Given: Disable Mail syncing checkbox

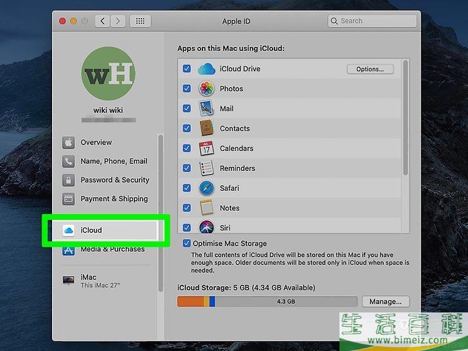Looking at the screenshot, I should (186, 109).
